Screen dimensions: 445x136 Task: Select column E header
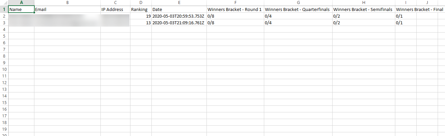tap(179, 3)
